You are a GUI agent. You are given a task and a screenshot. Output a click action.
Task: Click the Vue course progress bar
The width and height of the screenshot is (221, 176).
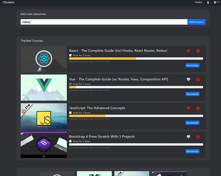coord(136,87)
